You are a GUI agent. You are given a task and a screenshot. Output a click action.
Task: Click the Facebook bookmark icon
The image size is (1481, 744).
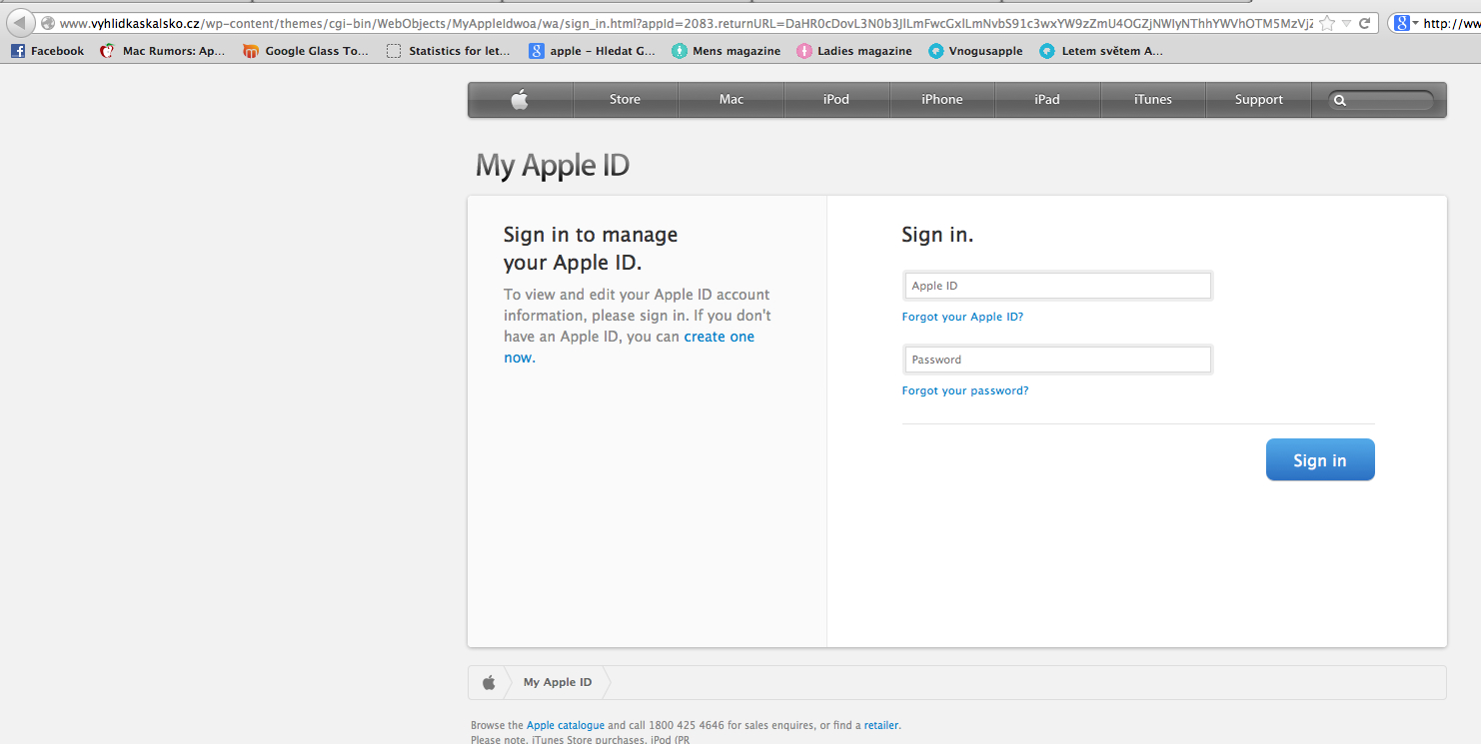point(18,51)
